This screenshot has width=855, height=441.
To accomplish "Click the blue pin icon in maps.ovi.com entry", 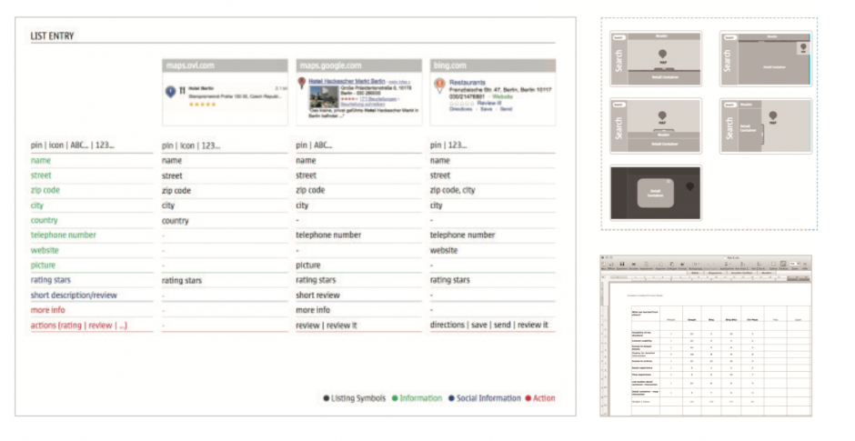I will 170,92.
